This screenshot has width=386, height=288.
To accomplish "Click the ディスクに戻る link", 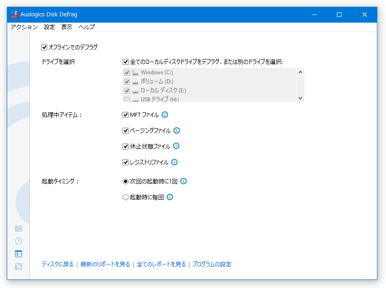I will pos(58,264).
